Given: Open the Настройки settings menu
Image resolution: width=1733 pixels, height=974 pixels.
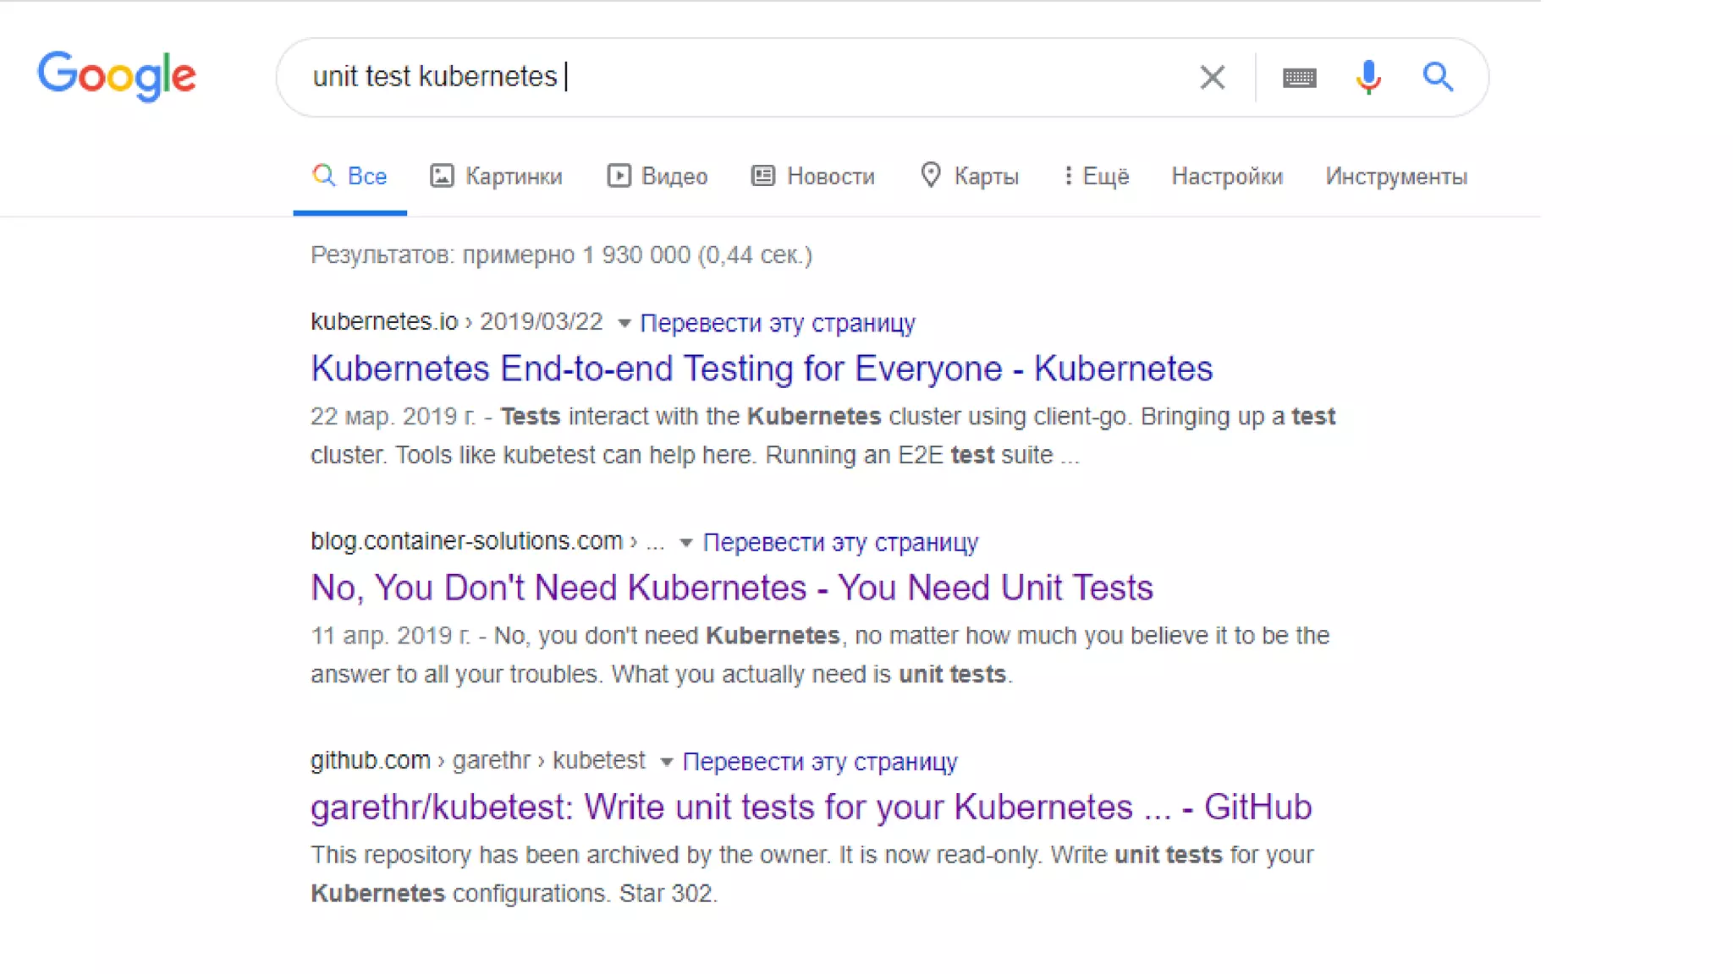Looking at the screenshot, I should point(1226,176).
